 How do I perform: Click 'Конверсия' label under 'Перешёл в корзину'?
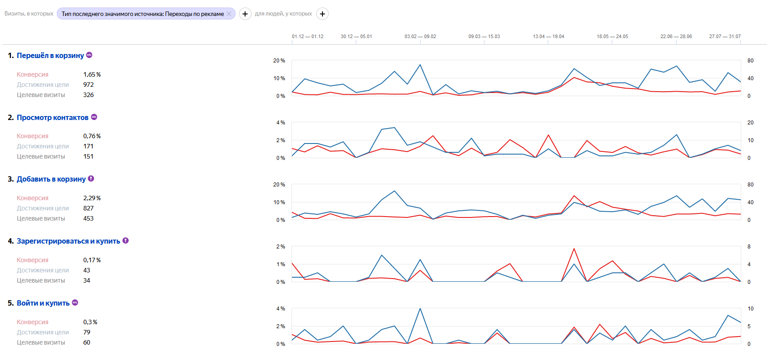click(x=32, y=74)
